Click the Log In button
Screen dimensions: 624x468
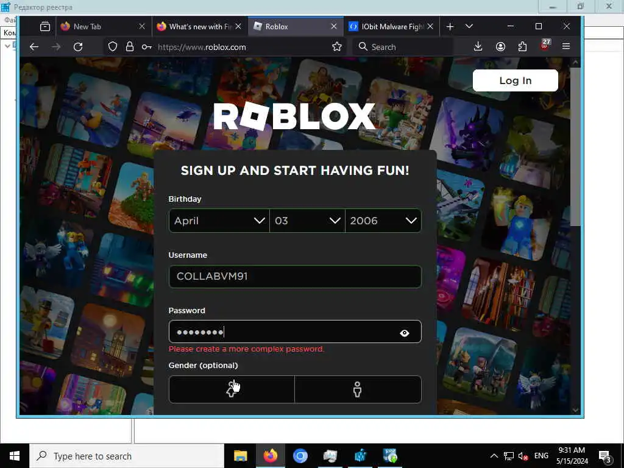[x=516, y=80]
